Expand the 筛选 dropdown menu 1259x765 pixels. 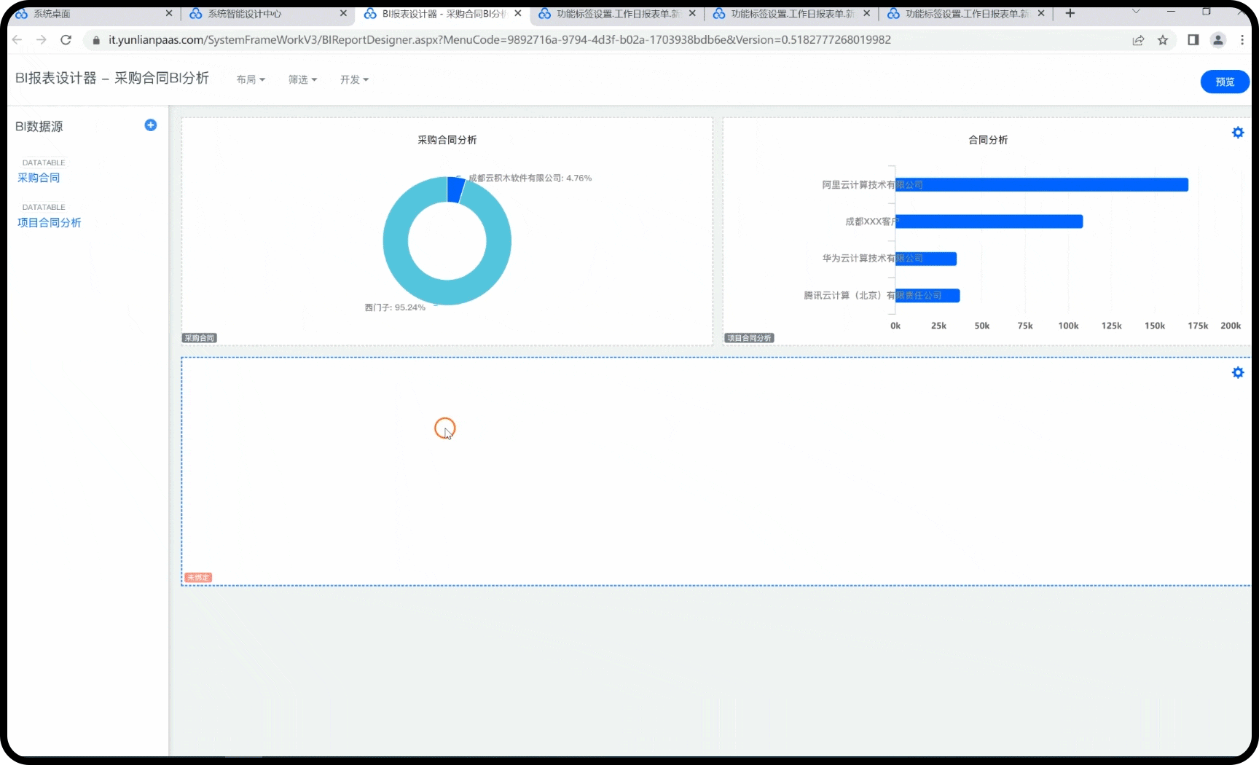(302, 79)
